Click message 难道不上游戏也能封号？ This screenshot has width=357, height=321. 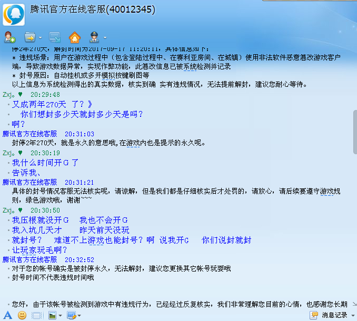click(98, 240)
